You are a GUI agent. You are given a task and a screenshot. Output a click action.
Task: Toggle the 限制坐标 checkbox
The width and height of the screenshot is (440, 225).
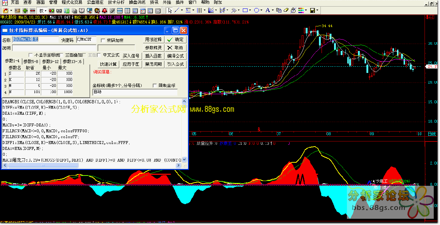(155, 85)
